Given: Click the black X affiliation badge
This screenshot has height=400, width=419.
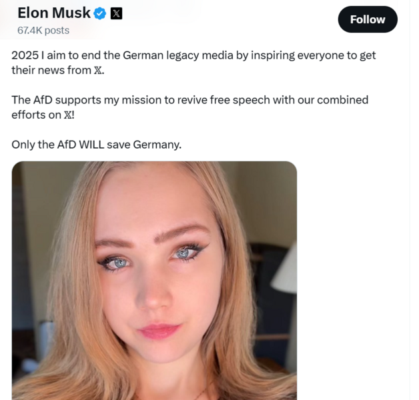Looking at the screenshot, I should [x=116, y=13].
